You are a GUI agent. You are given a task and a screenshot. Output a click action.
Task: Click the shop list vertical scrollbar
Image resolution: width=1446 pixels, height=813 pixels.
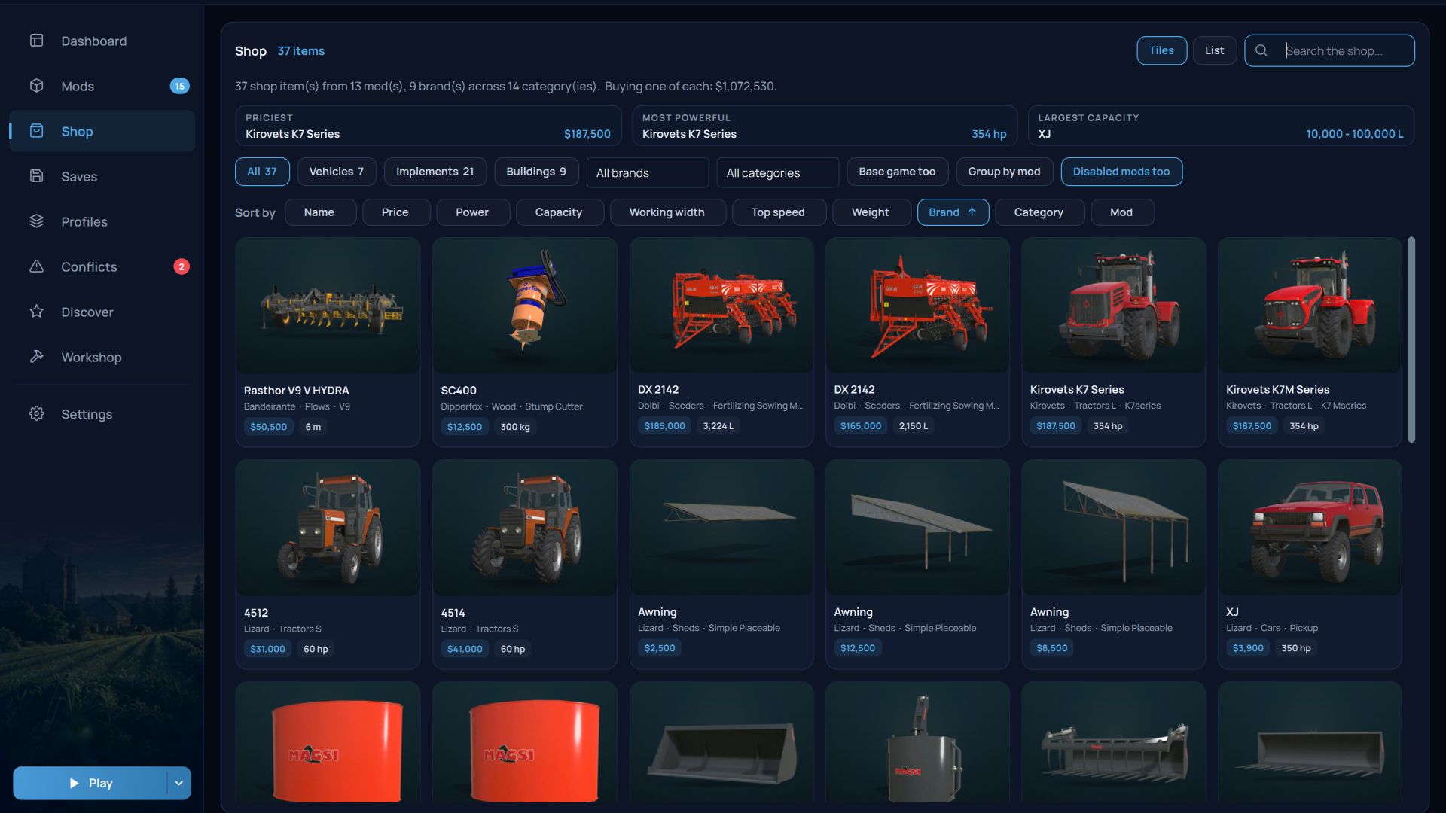[1411, 340]
